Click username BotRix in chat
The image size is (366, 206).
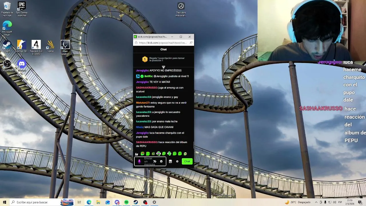point(148,76)
